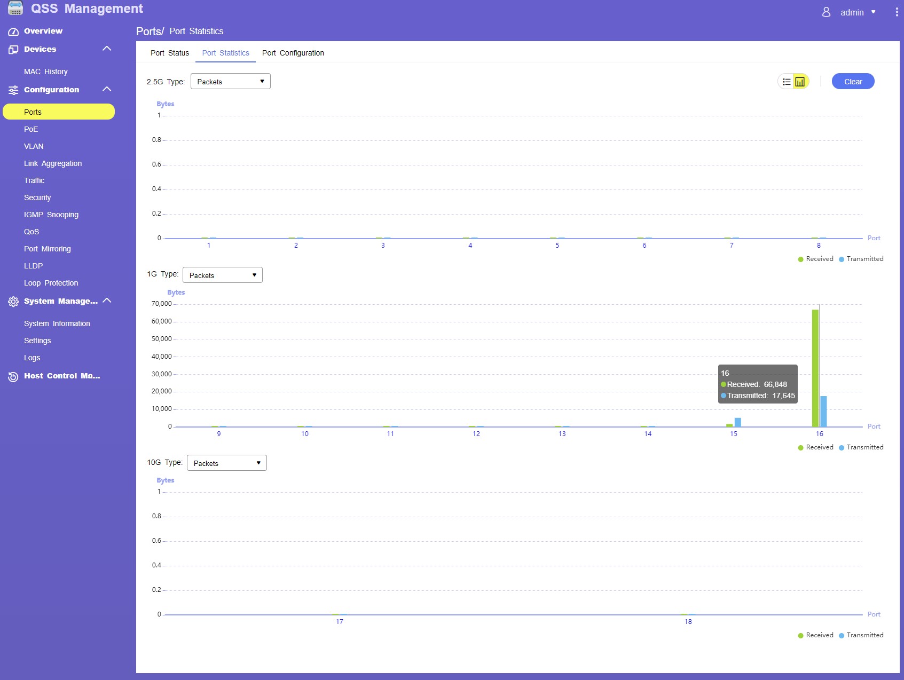Open the Port Configuration tab
Viewport: 904px width, 680px height.
click(x=293, y=53)
